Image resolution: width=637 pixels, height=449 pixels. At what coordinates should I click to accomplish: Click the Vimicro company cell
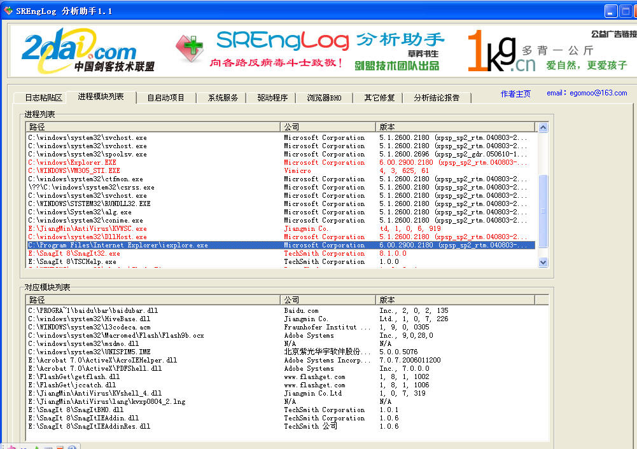tap(297, 171)
